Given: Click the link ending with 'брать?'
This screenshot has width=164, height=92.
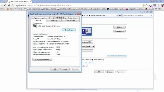Looking at the screenshot, I should 85,66.
